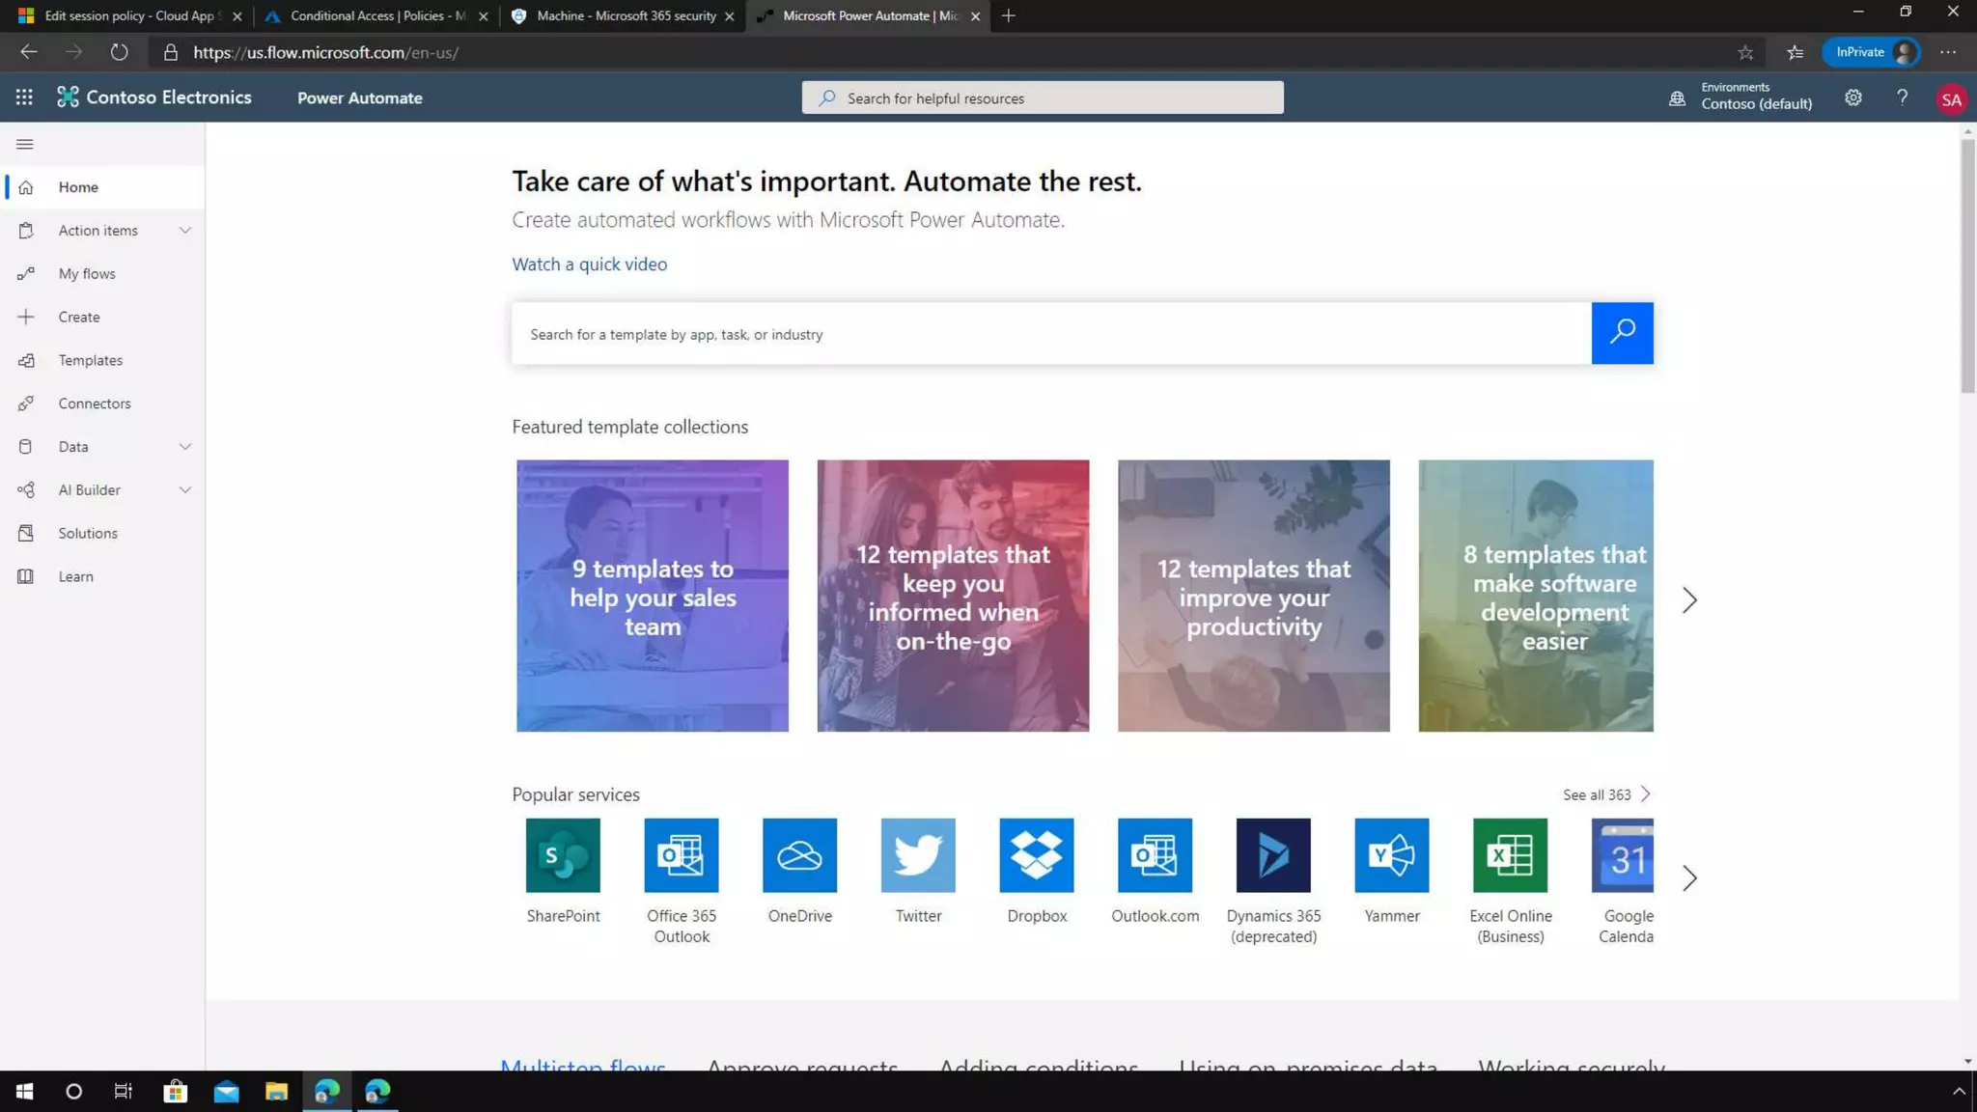Viewport: 1977px width, 1112px height.
Task: Choose Dynamics 365 (deprecated) service icon
Action: [x=1273, y=855]
